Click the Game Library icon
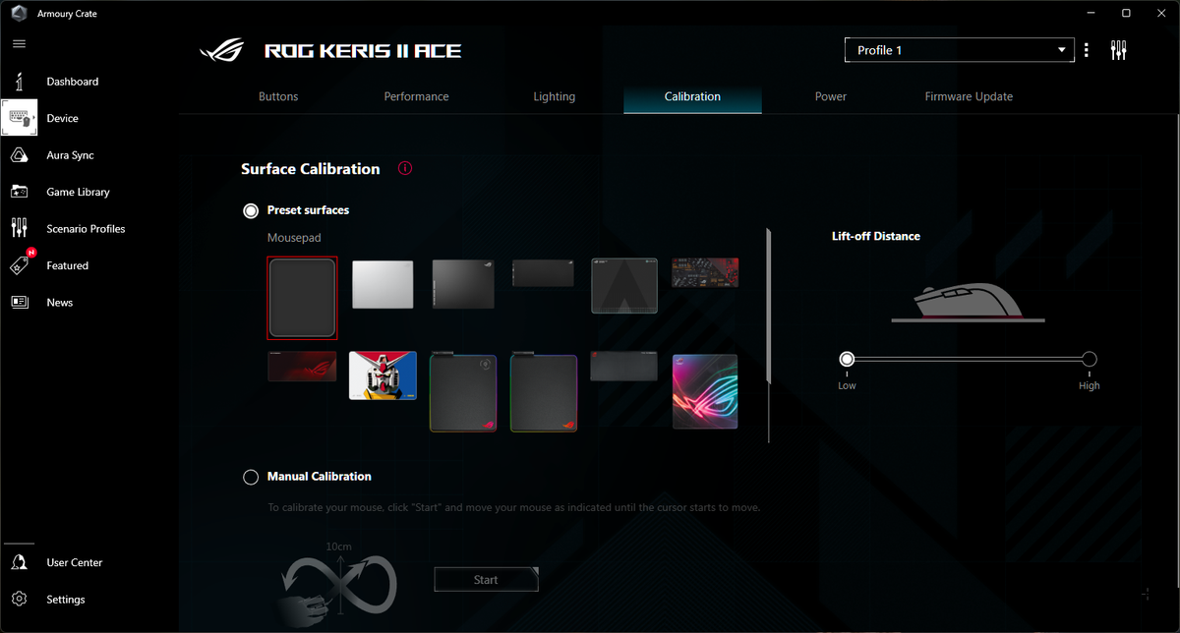 (19, 192)
